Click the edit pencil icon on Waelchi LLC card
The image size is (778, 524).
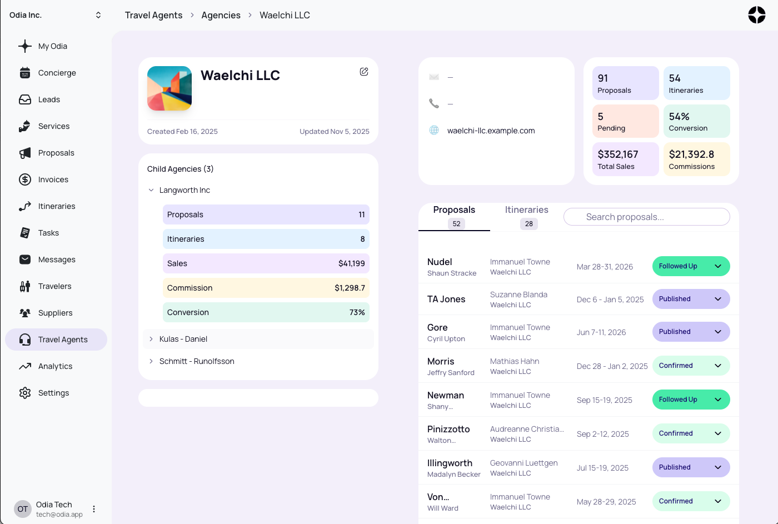(x=364, y=72)
